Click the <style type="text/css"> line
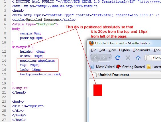 click(35, 24)
